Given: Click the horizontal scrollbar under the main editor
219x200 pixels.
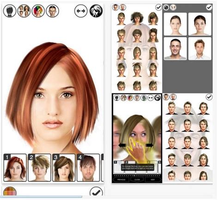Looking at the screenshot, I should click(42, 197).
